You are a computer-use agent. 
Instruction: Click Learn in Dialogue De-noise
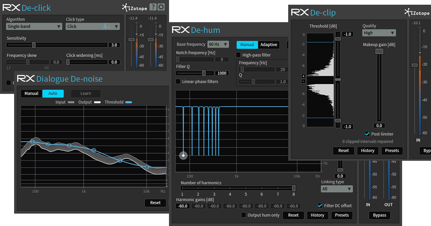tap(85, 94)
